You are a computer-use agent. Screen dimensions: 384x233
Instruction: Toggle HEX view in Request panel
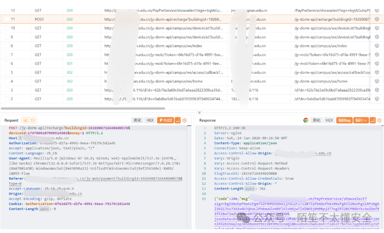150,120
